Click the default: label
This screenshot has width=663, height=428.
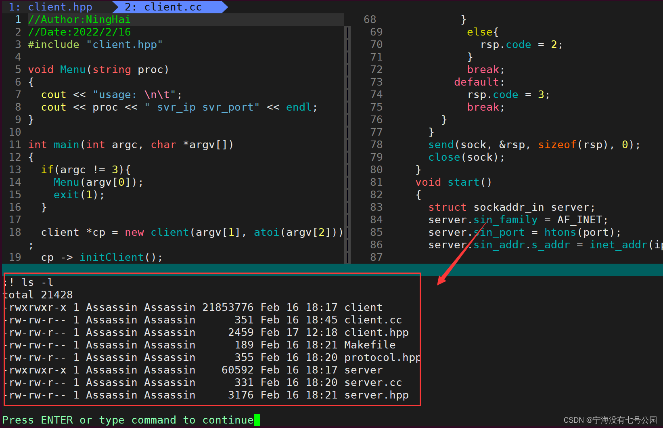(479, 82)
